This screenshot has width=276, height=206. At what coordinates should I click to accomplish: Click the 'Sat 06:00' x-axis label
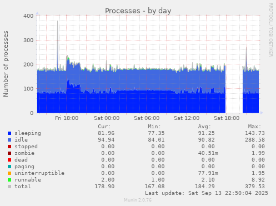(147, 118)
